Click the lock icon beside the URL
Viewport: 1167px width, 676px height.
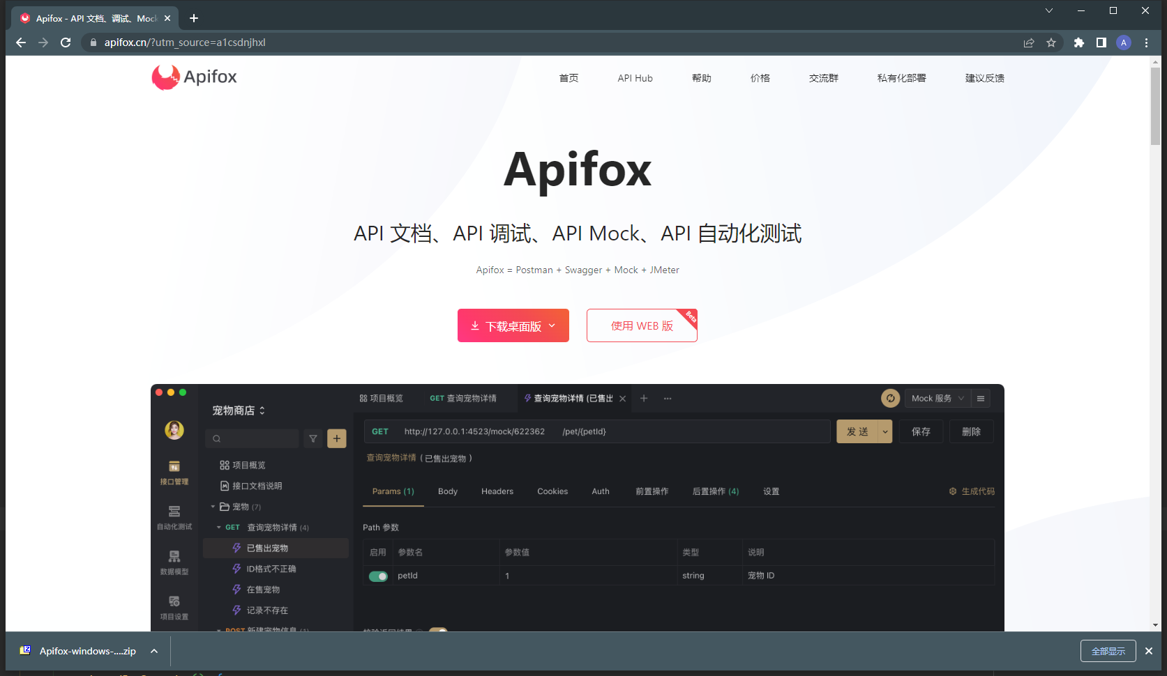[x=93, y=43]
